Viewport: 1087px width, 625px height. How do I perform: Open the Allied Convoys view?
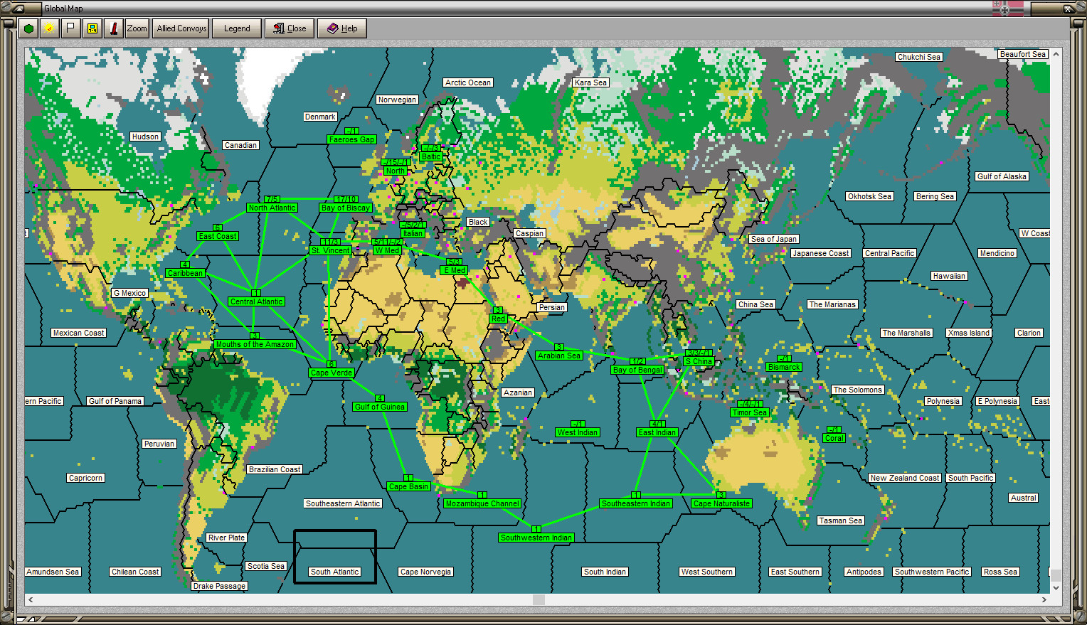pos(181,28)
